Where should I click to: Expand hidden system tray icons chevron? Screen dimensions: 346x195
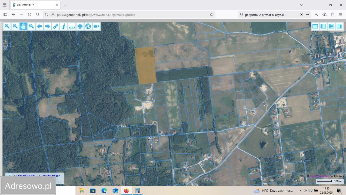(300, 191)
